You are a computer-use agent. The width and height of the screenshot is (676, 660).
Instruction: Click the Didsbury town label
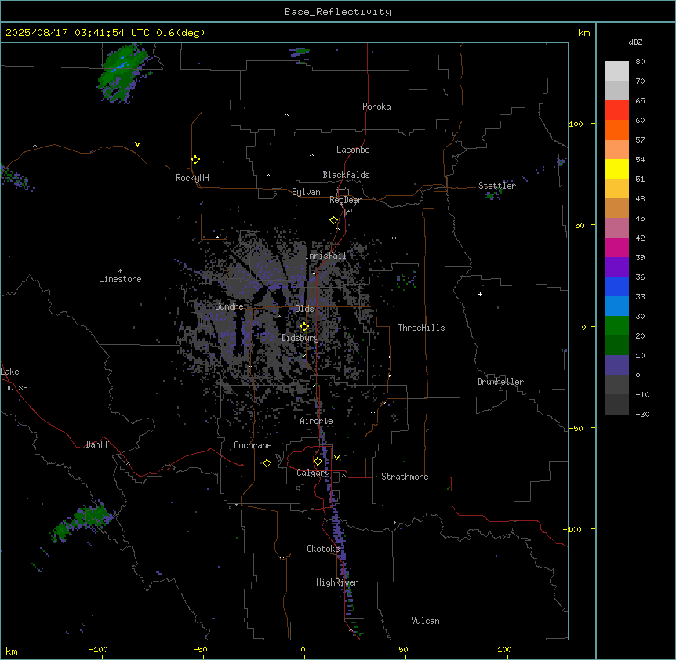click(300, 338)
